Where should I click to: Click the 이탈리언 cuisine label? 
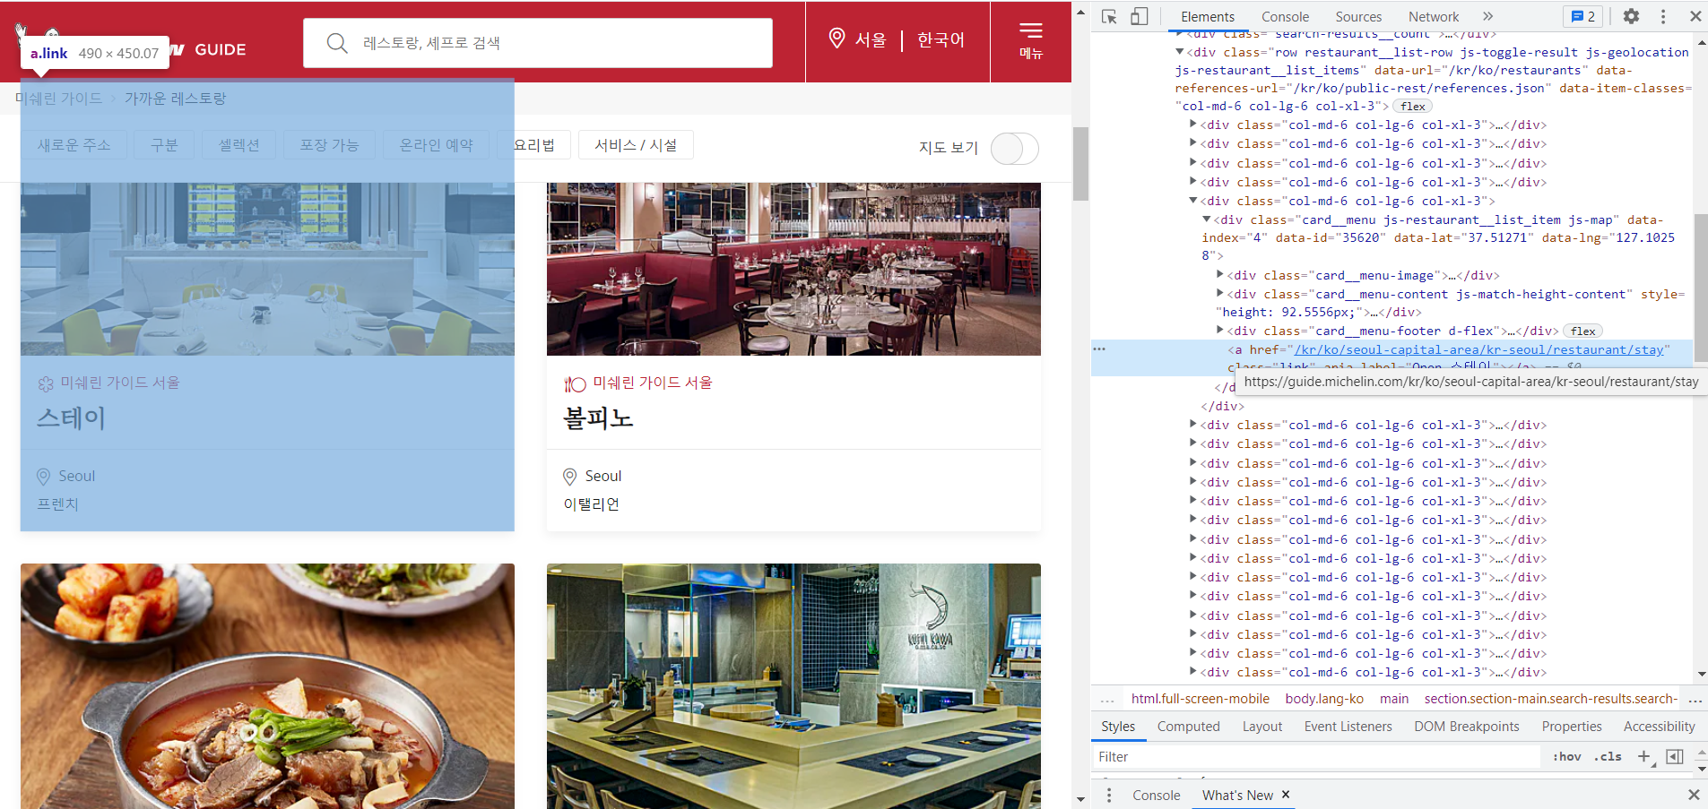point(591,504)
